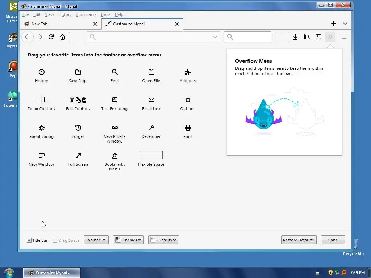The width and height of the screenshot is (371, 278).
Task: Click the Add-ons puzzle piece icon
Action: 188,72
